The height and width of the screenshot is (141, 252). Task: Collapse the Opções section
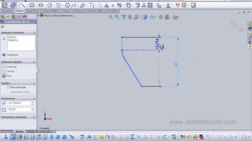click(34, 83)
